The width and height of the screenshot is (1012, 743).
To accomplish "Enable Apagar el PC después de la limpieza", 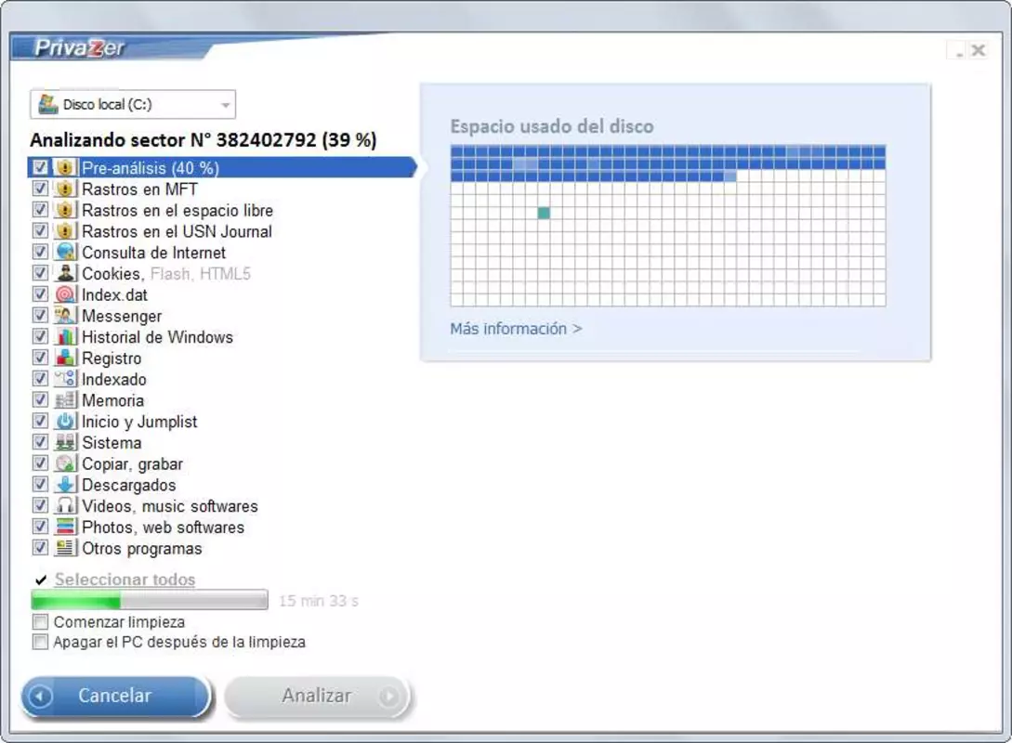I will click(40, 642).
